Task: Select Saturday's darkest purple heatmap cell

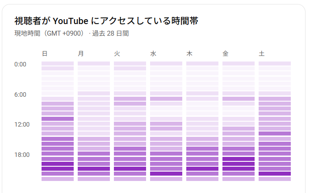Action: (275, 174)
